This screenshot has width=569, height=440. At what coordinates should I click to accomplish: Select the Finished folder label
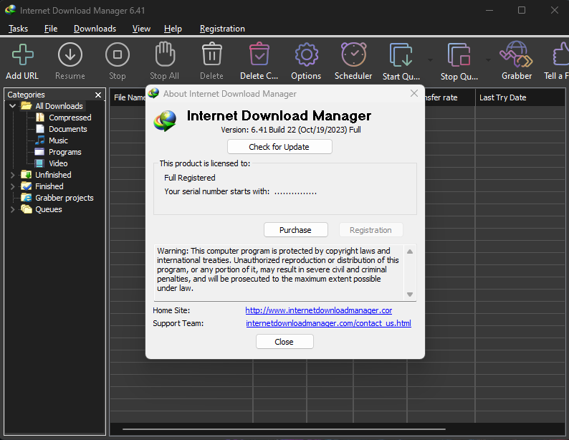[x=49, y=186]
